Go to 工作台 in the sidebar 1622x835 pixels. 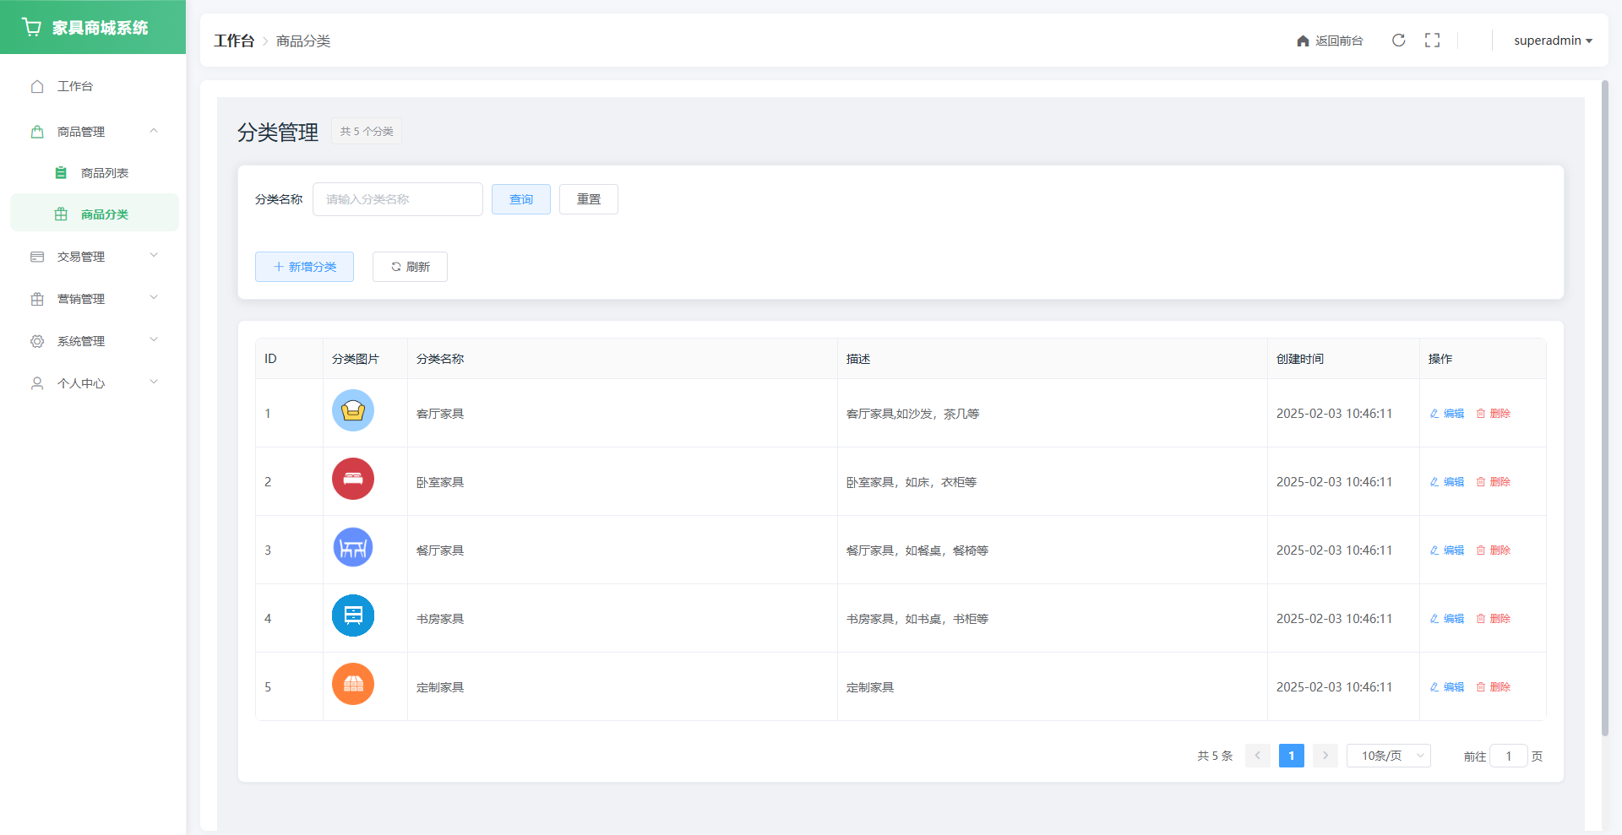74,86
